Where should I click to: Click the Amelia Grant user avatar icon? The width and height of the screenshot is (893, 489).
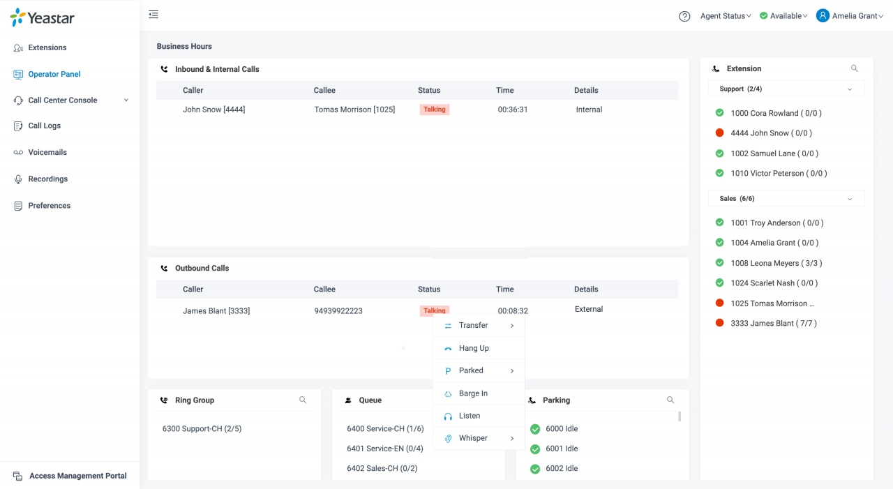click(823, 15)
